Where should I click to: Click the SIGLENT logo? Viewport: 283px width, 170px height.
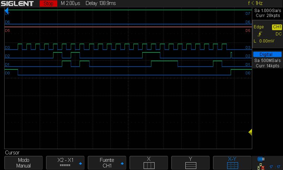pos(17,4)
